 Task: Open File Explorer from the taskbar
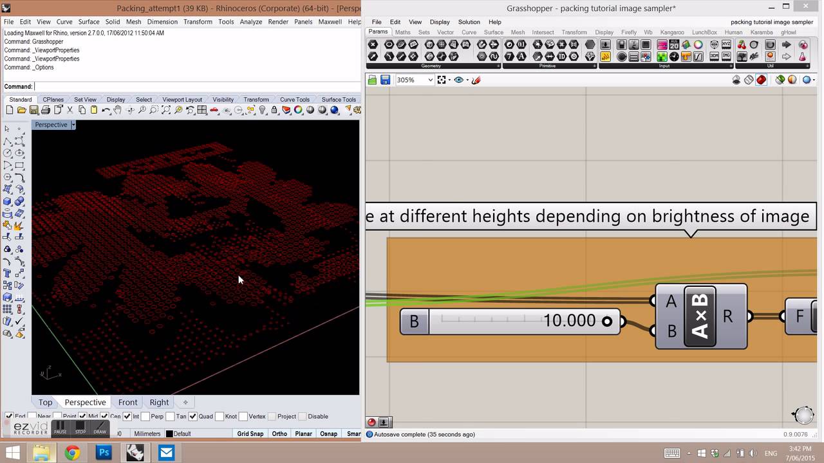pyautogui.click(x=41, y=453)
